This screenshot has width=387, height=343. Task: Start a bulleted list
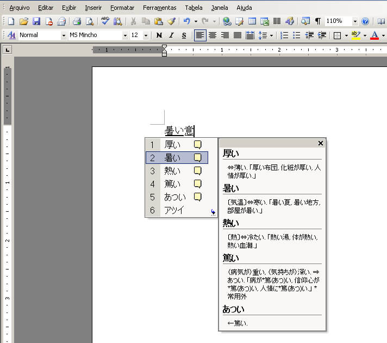[296, 35]
